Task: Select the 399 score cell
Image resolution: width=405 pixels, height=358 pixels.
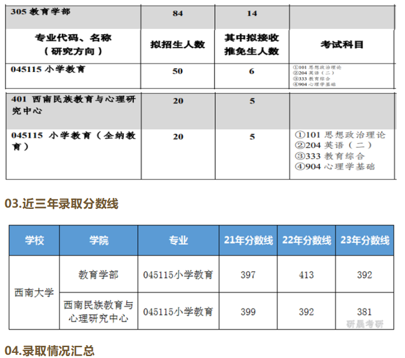Action: (249, 312)
